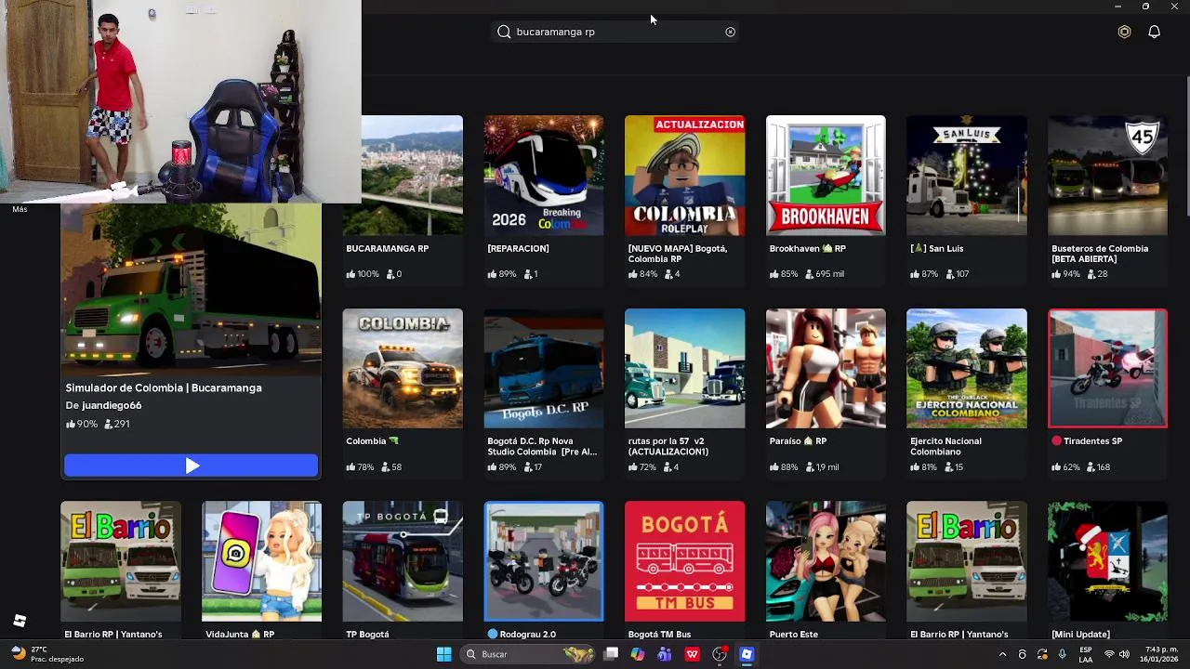
Task: Open the [REPARACION] game thumbnail
Action: (x=544, y=175)
